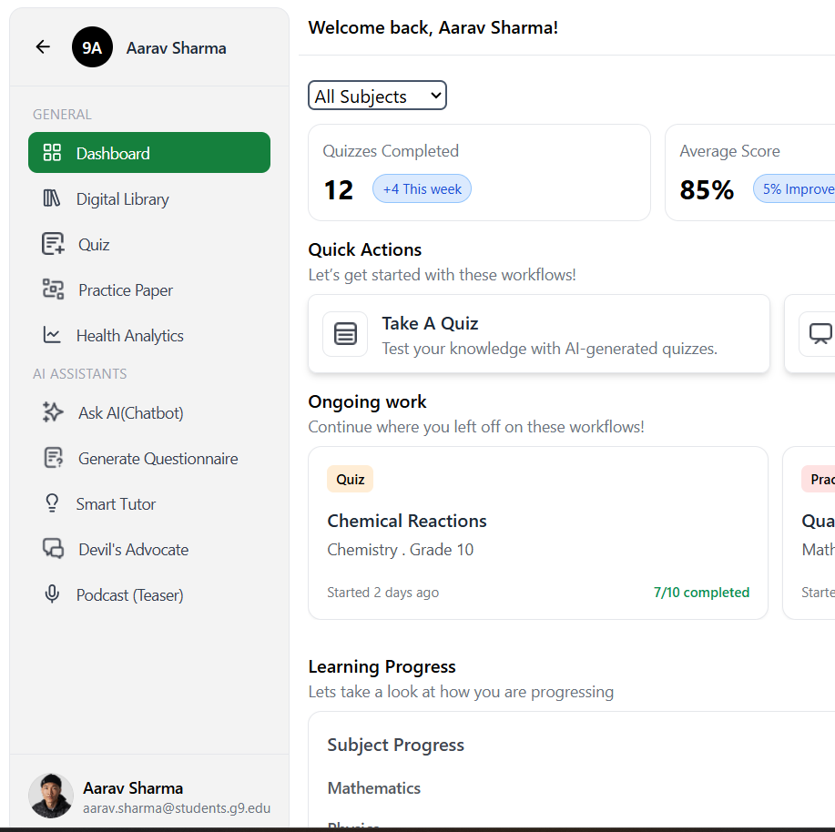This screenshot has width=835, height=832.
Task: Click the back arrow icon
Action: click(x=43, y=47)
